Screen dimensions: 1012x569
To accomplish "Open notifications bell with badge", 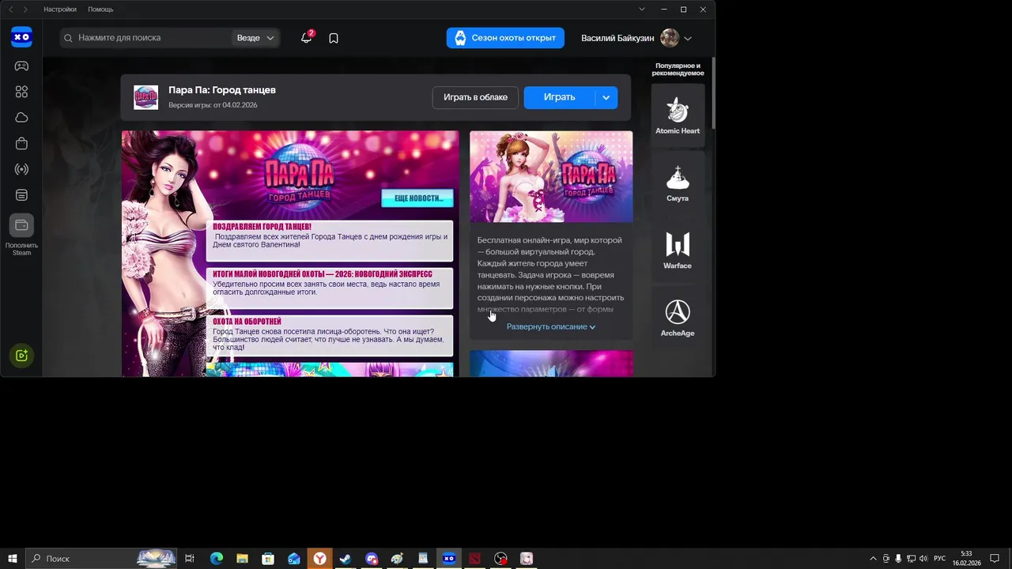I will click(x=307, y=37).
